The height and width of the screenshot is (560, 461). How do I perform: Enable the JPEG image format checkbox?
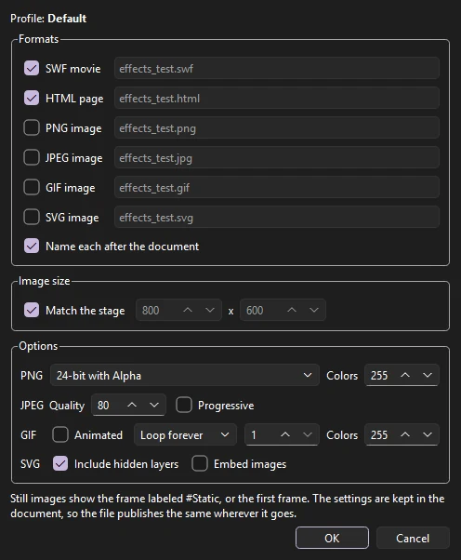tap(32, 157)
